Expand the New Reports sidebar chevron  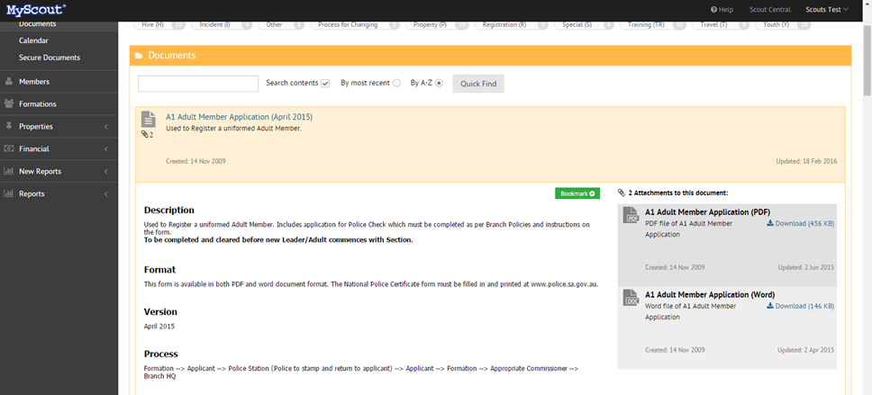coord(105,172)
